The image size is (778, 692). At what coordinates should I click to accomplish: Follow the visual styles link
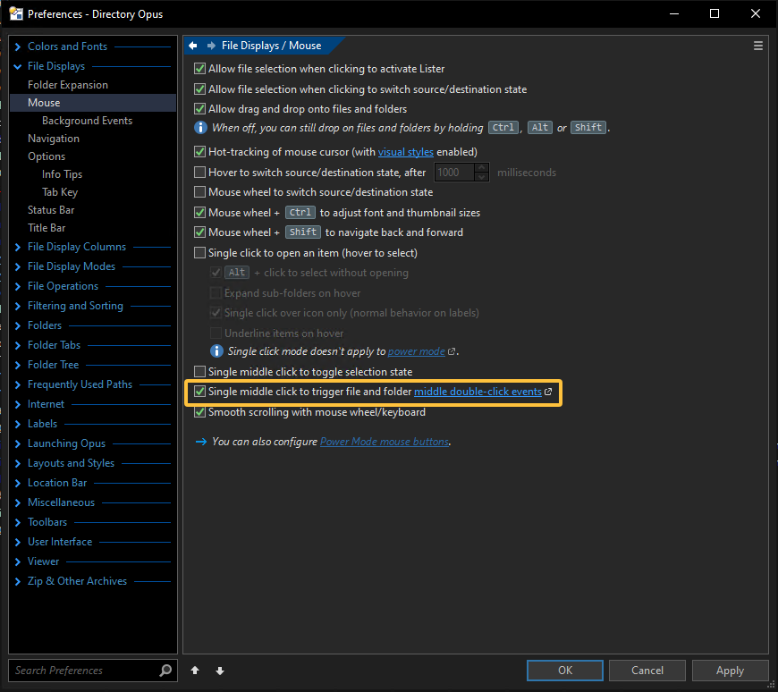(x=406, y=152)
